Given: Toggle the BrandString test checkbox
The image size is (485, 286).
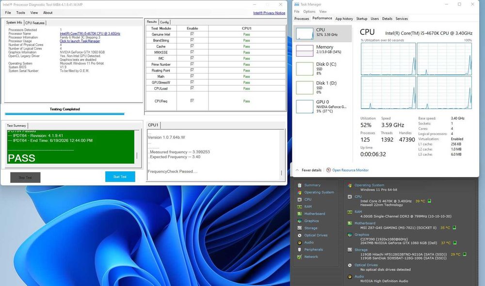Looking at the screenshot, I should tap(192, 40).
